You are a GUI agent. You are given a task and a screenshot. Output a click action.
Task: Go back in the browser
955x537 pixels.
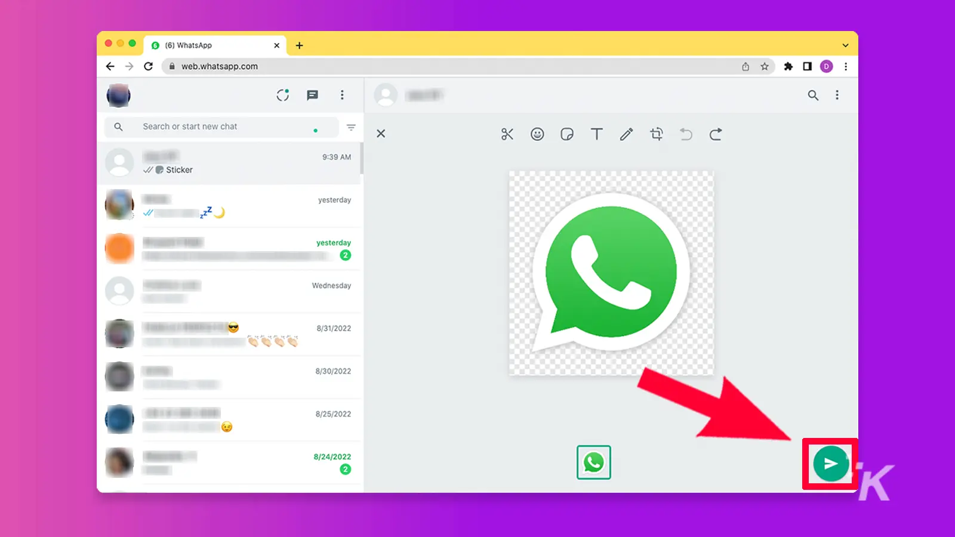point(110,66)
